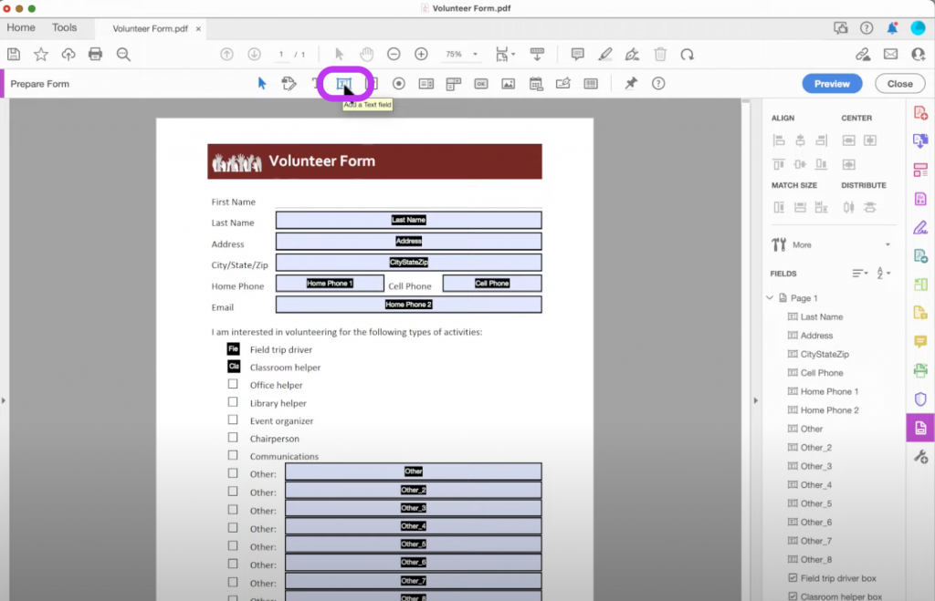Click the Close button

tap(899, 83)
